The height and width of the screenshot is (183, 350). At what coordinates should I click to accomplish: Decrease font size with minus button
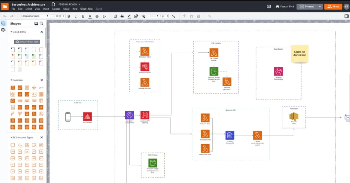coord(53,16)
